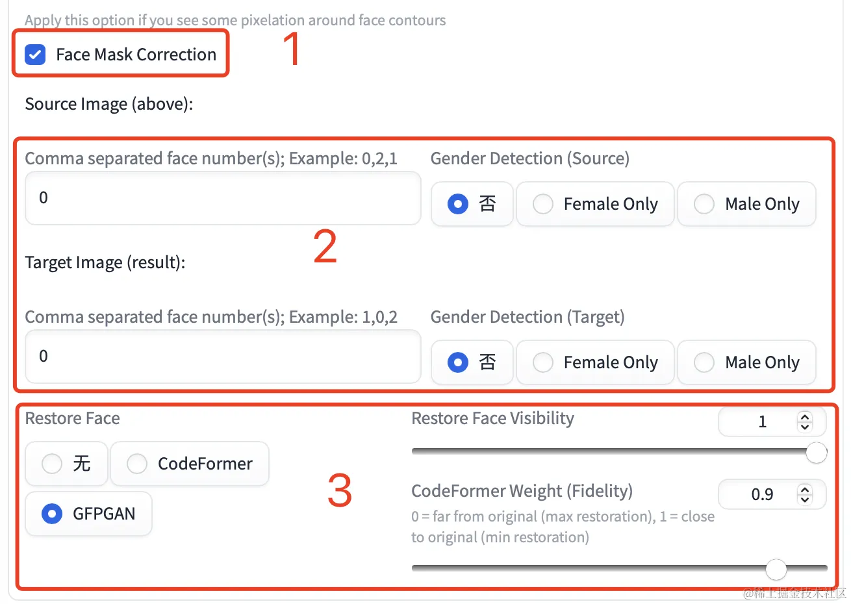Click the CodeFormer Weight slider handle
Image resolution: width=851 pixels, height=604 pixels.
[776, 570]
